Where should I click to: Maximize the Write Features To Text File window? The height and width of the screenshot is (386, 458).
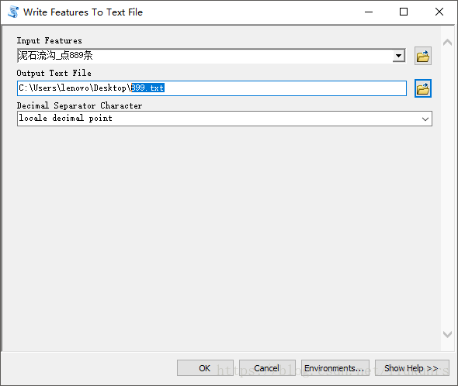[404, 12]
